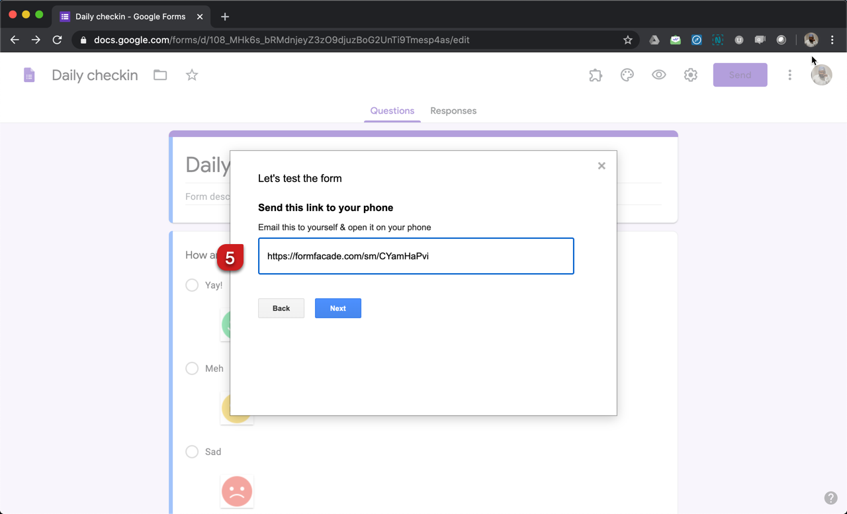Switch to the Questions tab
The width and height of the screenshot is (847, 514).
pyautogui.click(x=392, y=110)
